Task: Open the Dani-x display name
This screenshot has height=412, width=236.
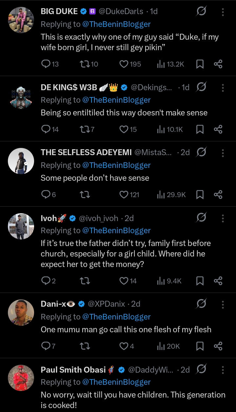Action: pos(53,304)
